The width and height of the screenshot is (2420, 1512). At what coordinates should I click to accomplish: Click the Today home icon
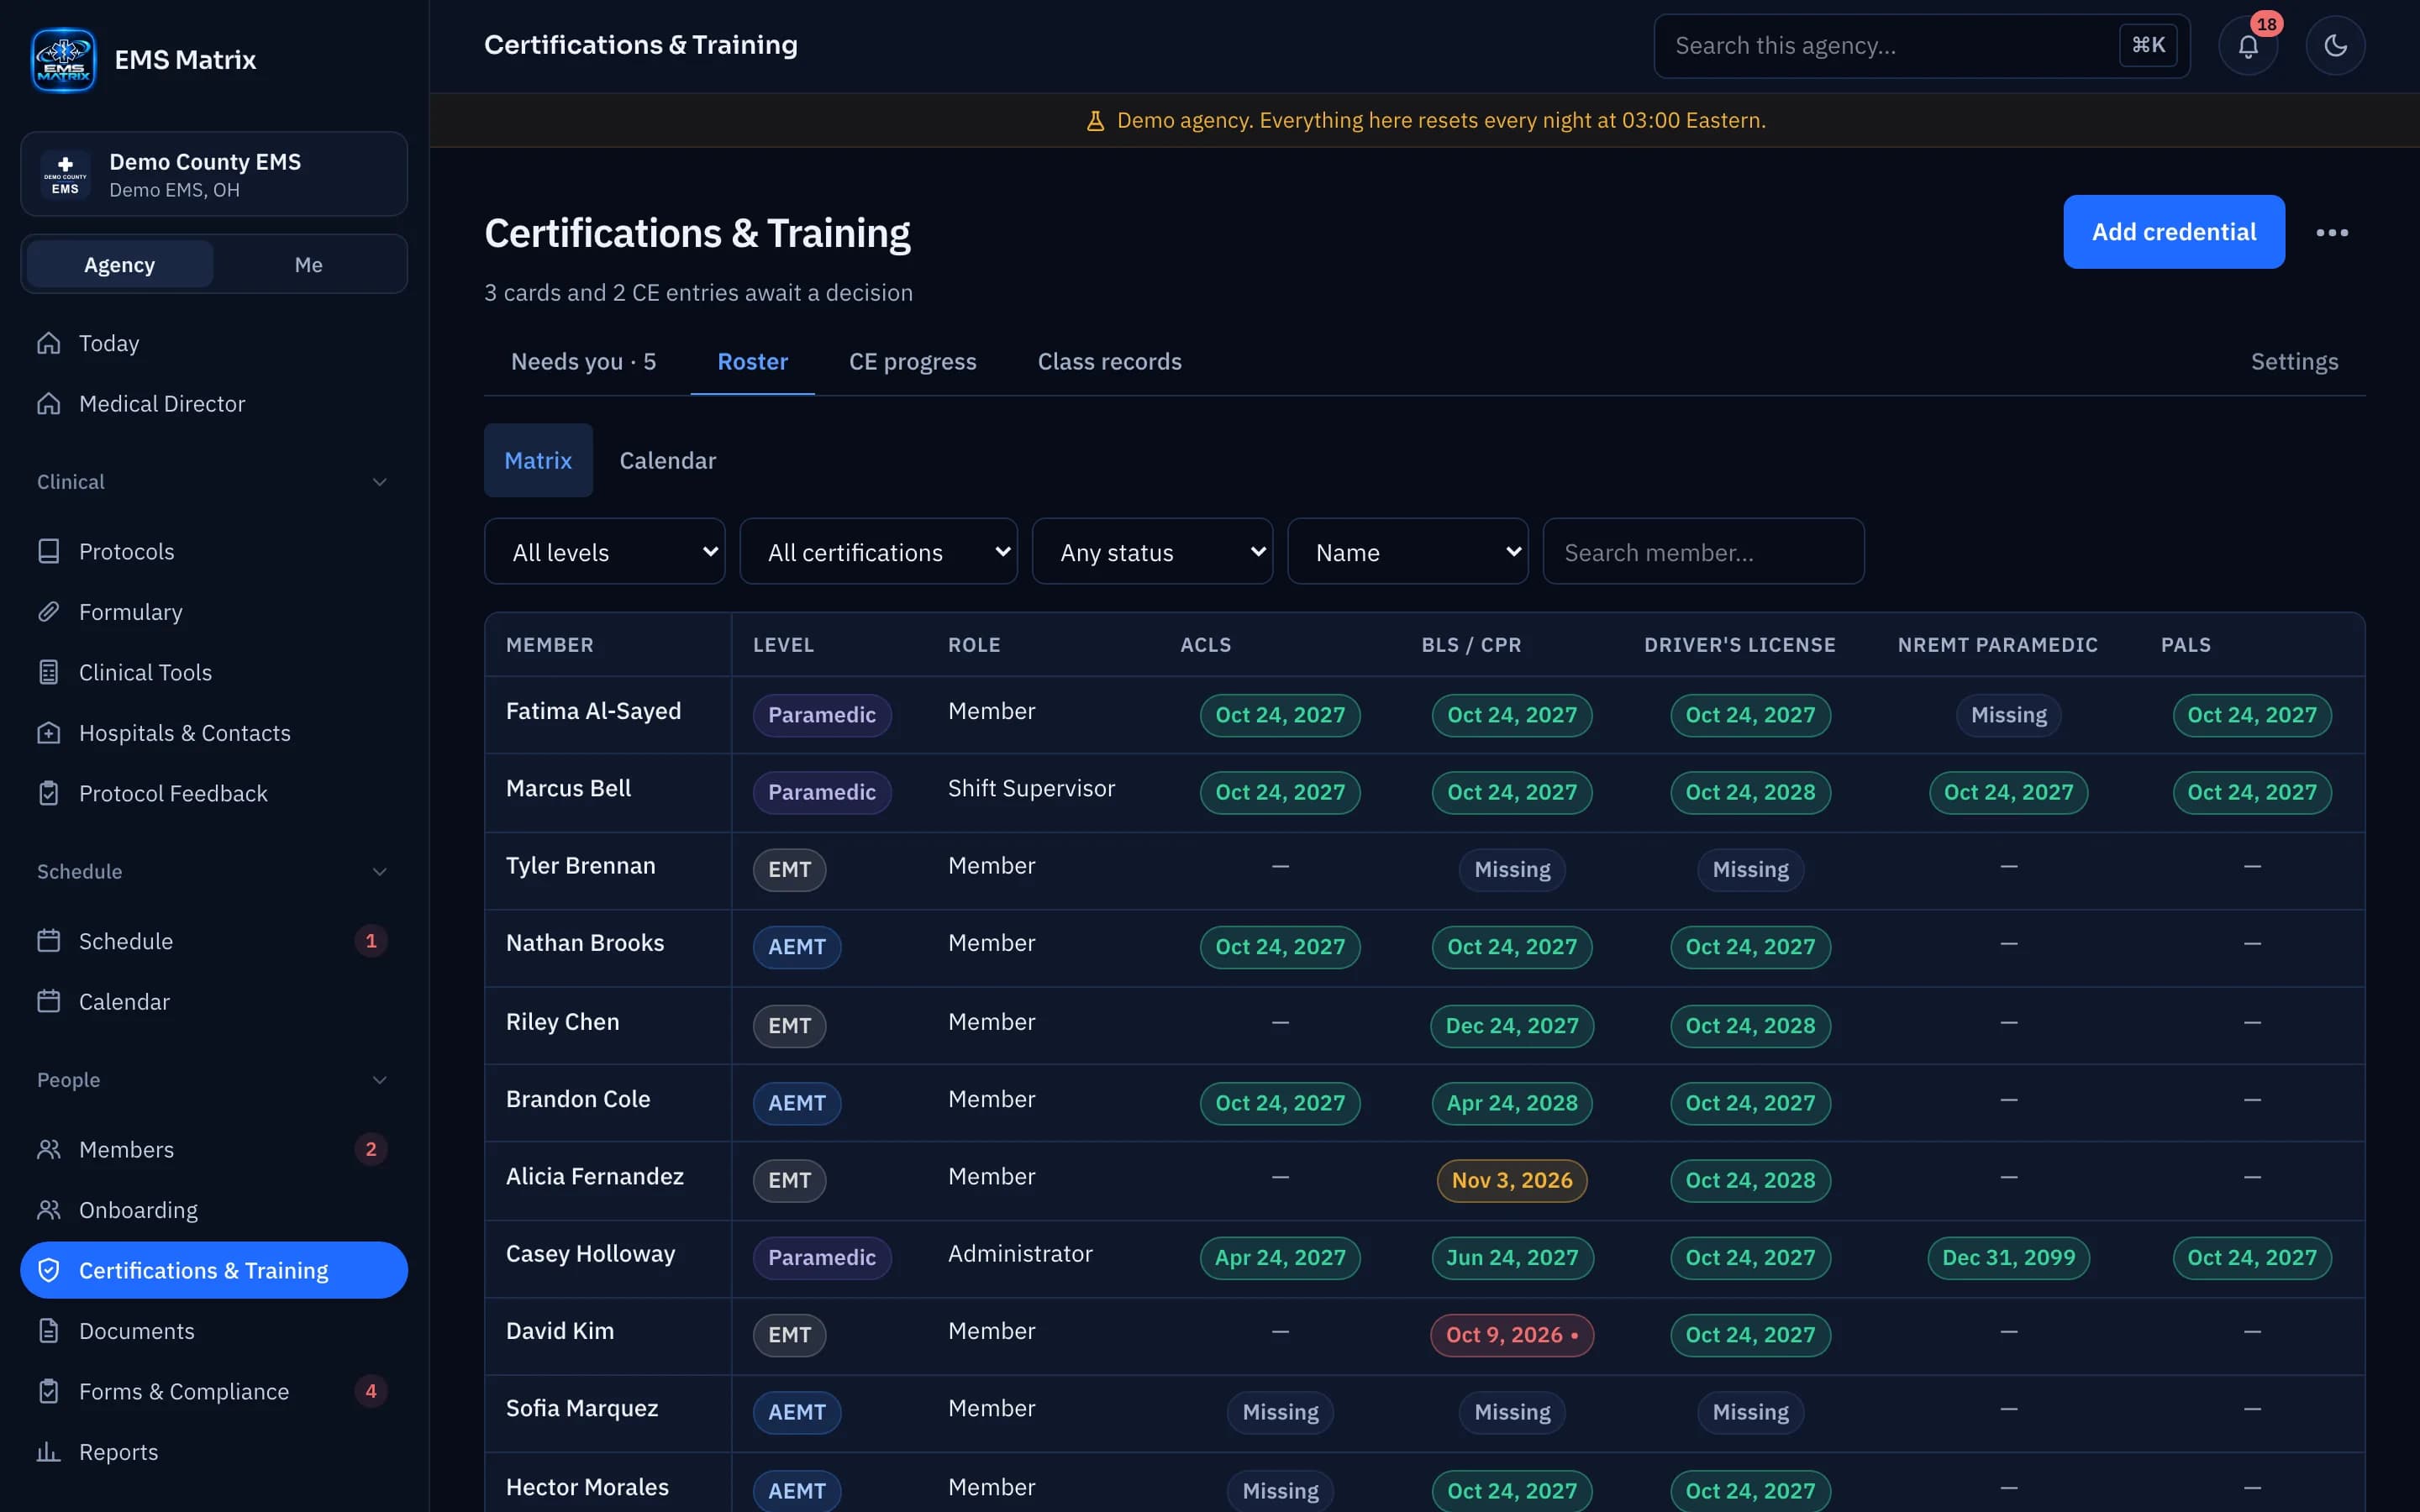[x=48, y=343]
